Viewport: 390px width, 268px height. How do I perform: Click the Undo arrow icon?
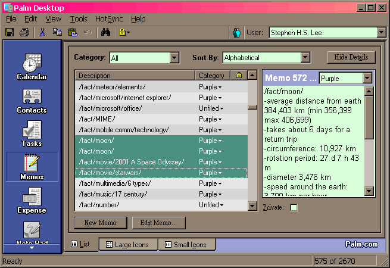(88, 32)
